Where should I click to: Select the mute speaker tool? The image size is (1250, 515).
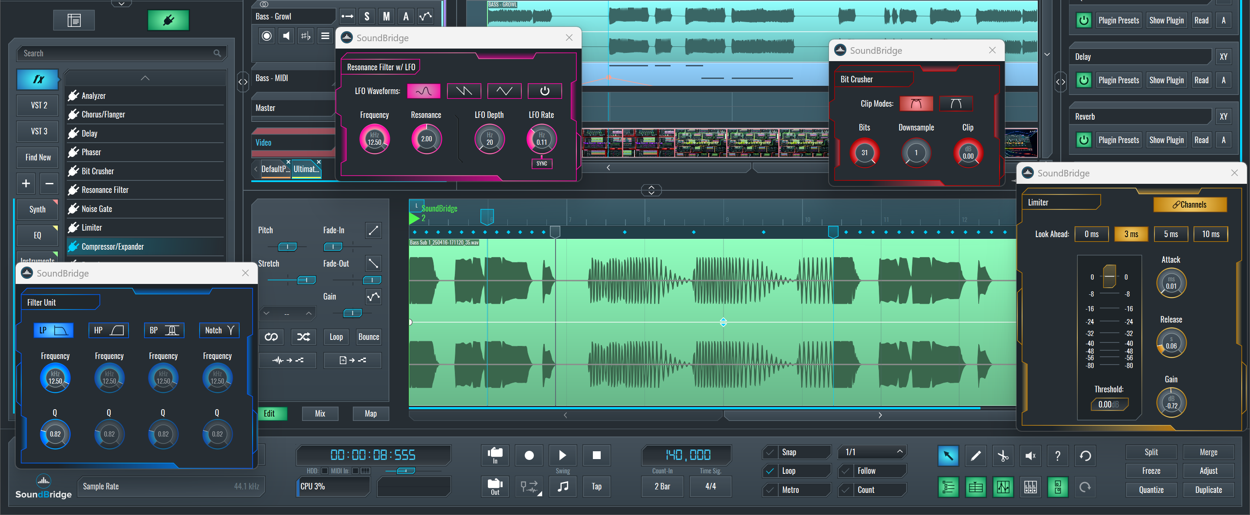1030,456
